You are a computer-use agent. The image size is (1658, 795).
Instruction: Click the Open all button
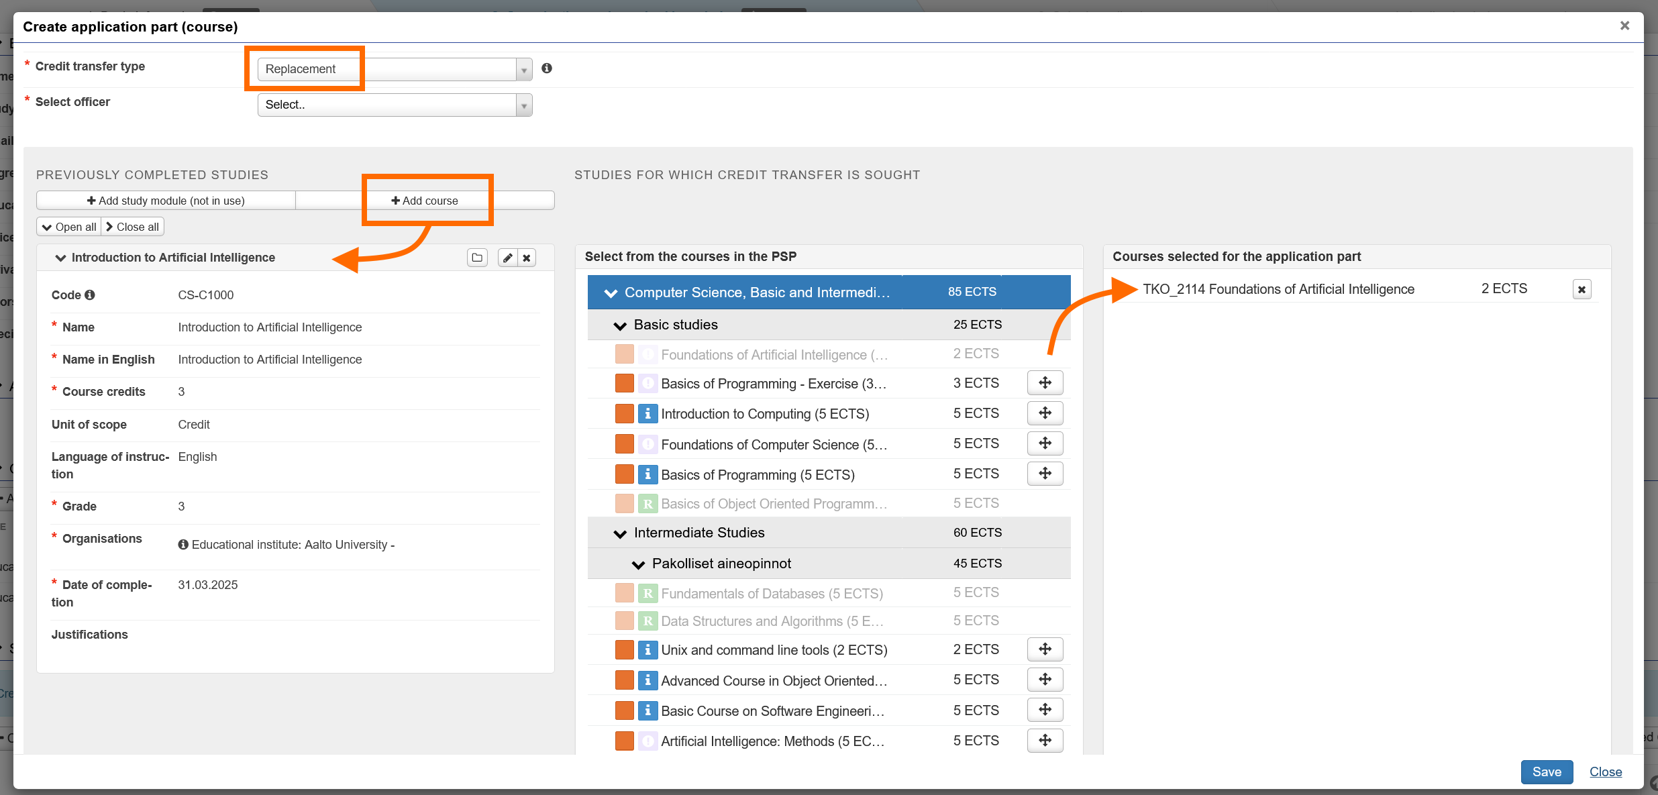point(68,227)
